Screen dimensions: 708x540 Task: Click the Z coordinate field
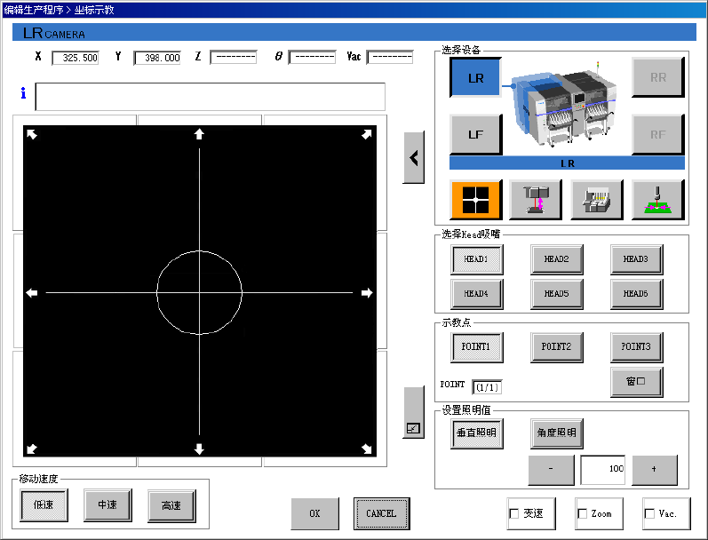pyautogui.click(x=234, y=58)
